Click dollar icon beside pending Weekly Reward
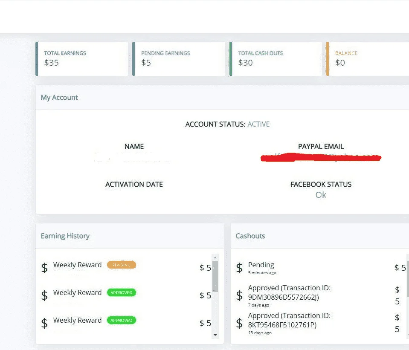 click(x=45, y=268)
